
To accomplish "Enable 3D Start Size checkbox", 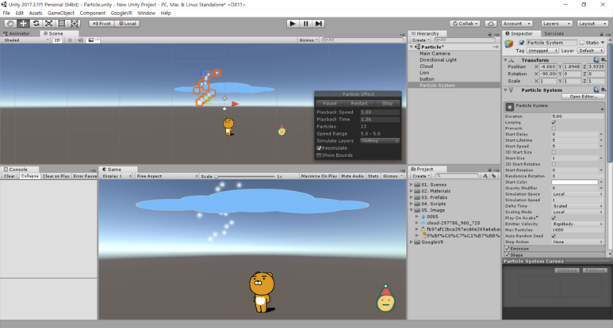I will pyautogui.click(x=554, y=152).
